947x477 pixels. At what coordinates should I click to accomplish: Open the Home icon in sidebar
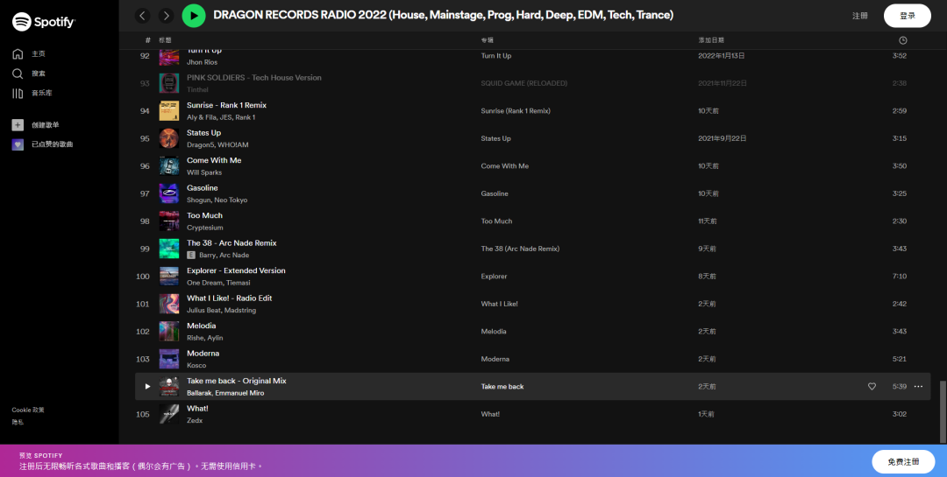[18, 53]
